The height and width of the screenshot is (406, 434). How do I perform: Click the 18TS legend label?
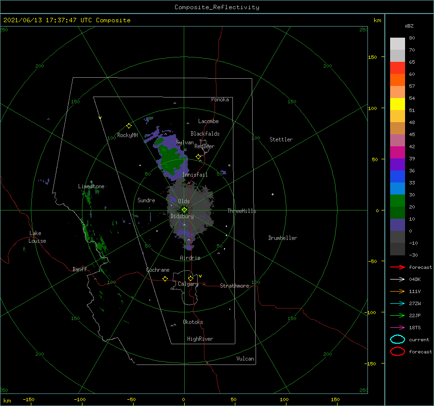point(415,328)
